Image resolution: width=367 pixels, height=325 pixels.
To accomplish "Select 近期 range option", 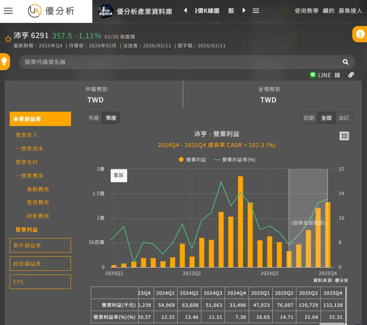I will point(309,118).
